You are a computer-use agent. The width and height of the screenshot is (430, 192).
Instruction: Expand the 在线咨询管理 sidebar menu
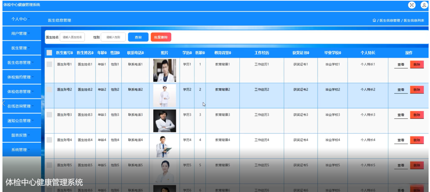pos(21,106)
